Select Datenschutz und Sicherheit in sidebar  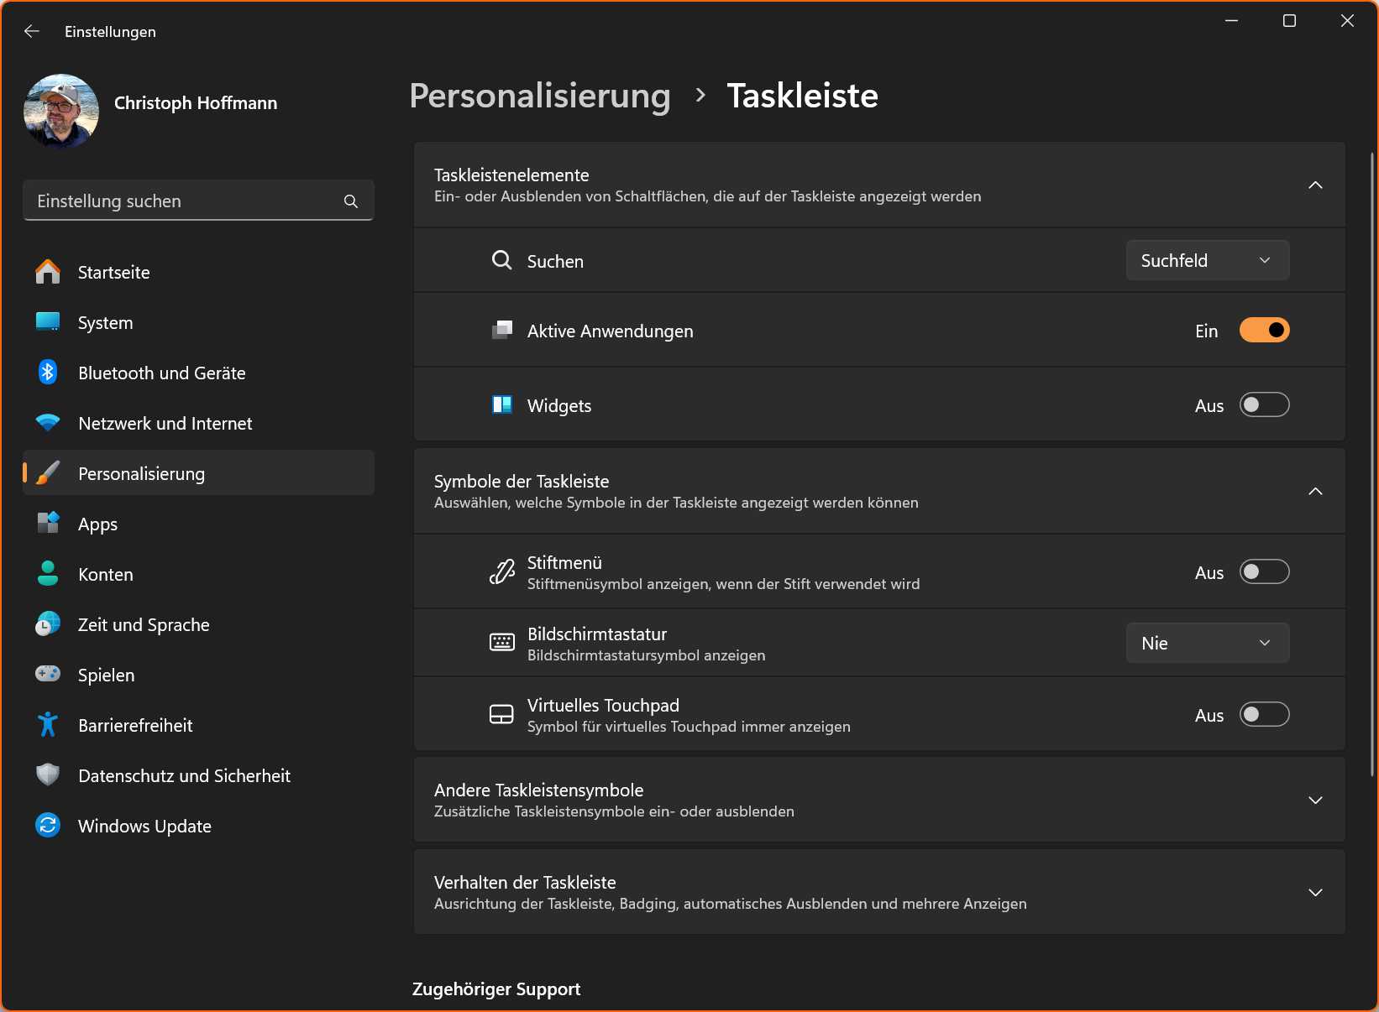pyautogui.click(x=184, y=775)
